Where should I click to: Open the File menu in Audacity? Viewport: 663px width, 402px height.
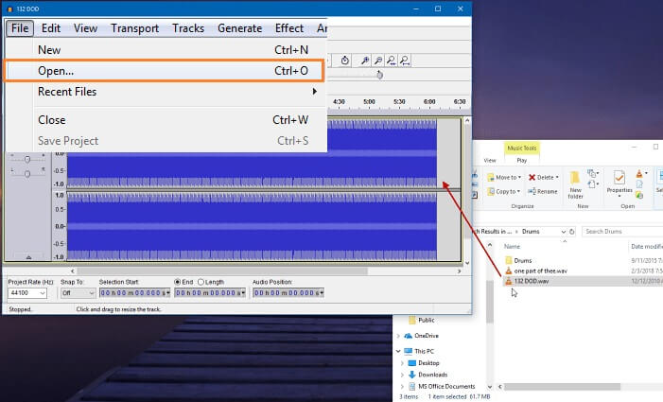pos(20,28)
